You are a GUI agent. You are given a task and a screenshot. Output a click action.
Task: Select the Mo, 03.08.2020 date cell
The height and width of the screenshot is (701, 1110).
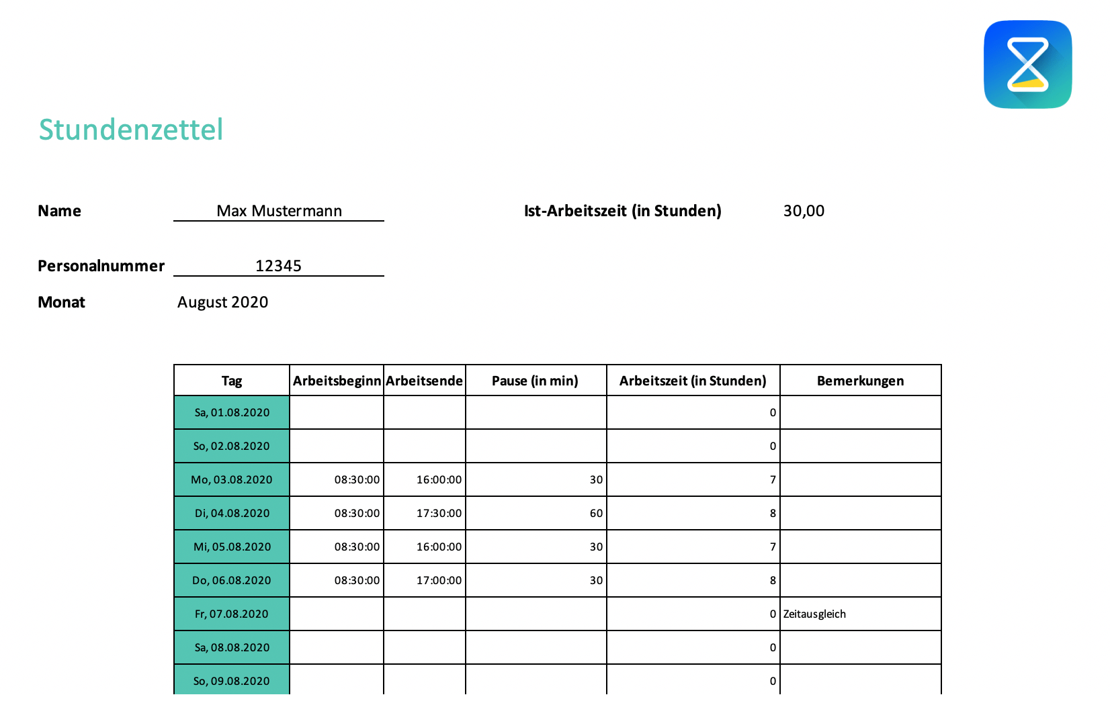[x=232, y=479]
